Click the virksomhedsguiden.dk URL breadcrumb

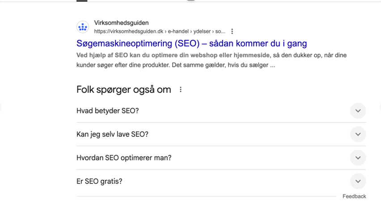[129, 32]
